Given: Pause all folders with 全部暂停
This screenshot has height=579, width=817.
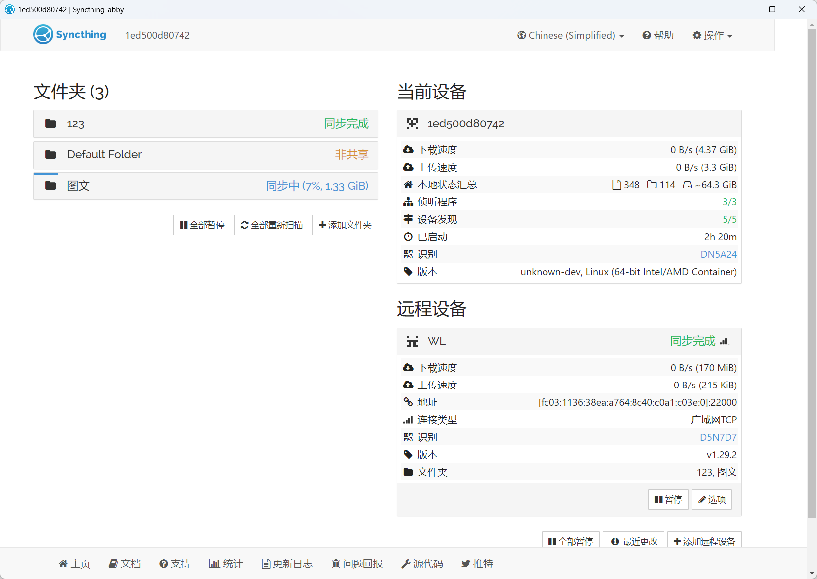Looking at the screenshot, I should coord(202,225).
